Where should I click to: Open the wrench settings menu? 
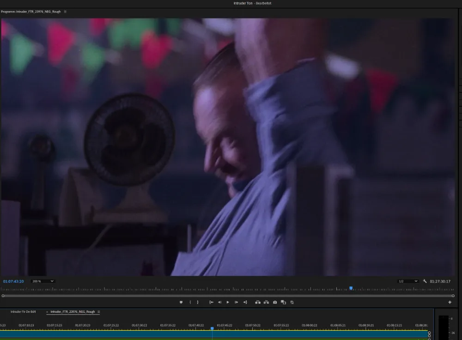tap(425, 281)
